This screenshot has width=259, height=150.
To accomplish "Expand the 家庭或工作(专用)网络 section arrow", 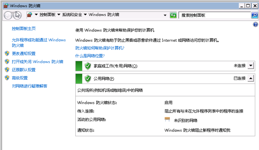I will click(x=251, y=66).
